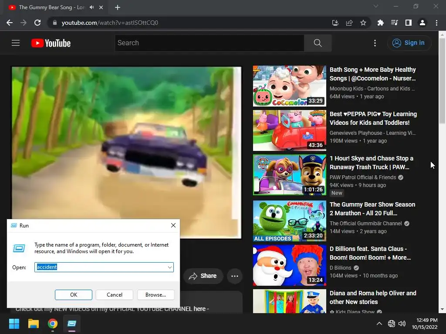
Task: Open the Windows Start menu
Action: (x=14, y=324)
